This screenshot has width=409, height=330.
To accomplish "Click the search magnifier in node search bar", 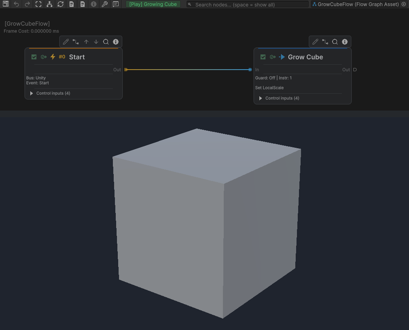I will click(190, 5).
